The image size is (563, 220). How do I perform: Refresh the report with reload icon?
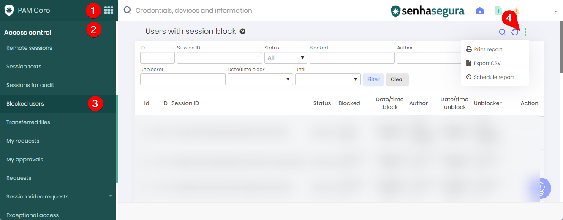point(515,32)
